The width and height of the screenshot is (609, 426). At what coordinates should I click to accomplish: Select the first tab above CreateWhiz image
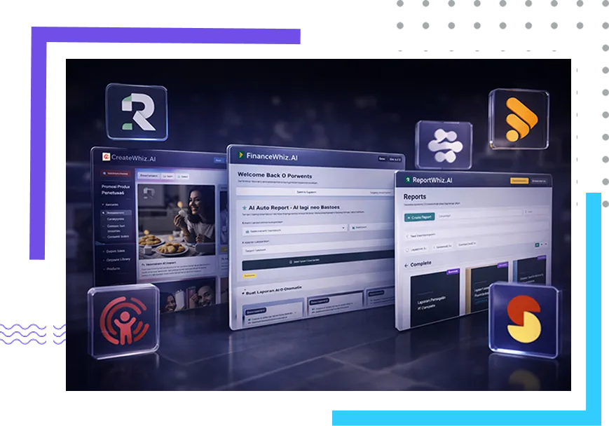pyautogui.click(x=149, y=176)
